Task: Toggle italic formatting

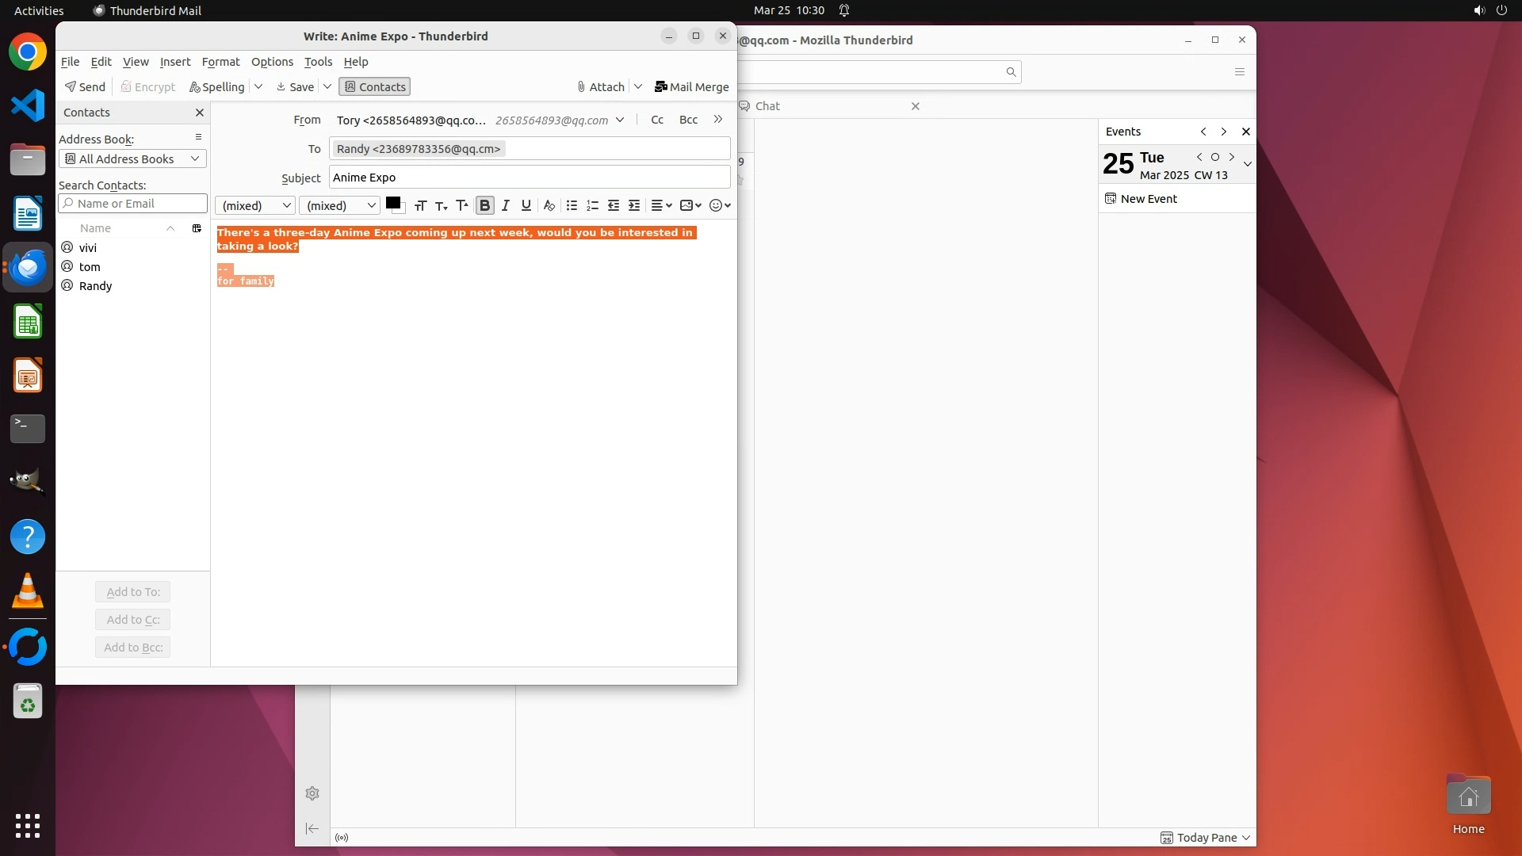Action: pyautogui.click(x=505, y=205)
